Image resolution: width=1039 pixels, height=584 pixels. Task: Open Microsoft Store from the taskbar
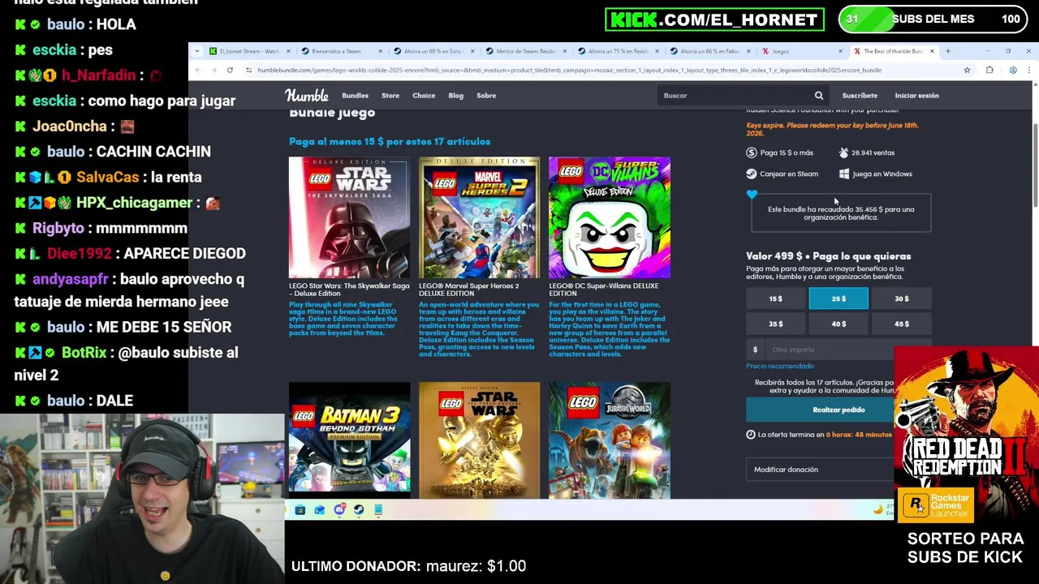(x=300, y=510)
